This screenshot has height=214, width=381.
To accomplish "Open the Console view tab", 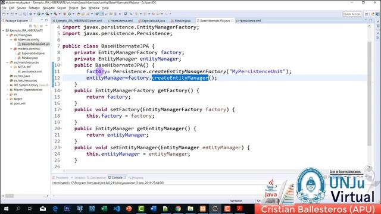I will pos(117,178).
